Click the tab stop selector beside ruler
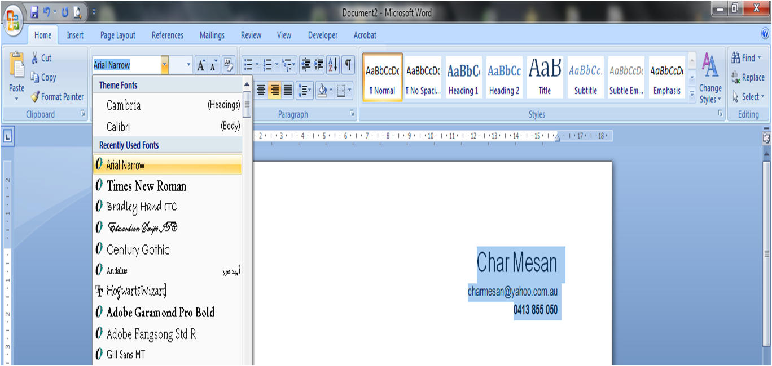 [x=7, y=136]
